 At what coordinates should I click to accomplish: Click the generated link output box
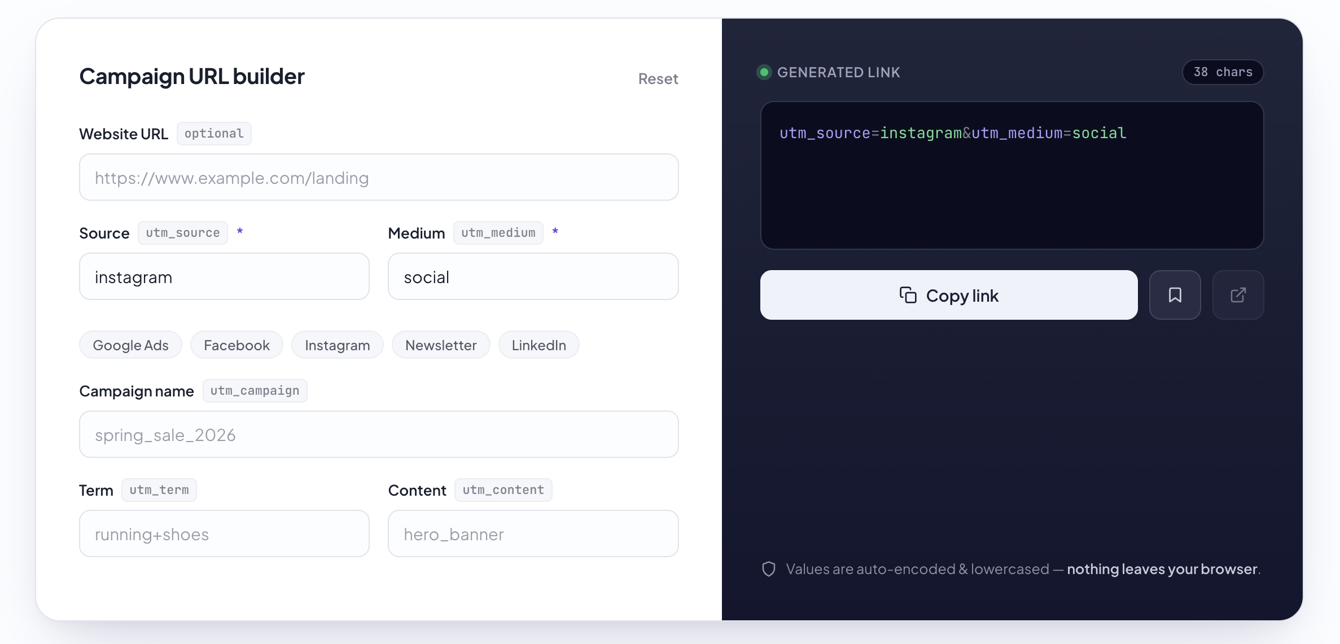[1011, 175]
